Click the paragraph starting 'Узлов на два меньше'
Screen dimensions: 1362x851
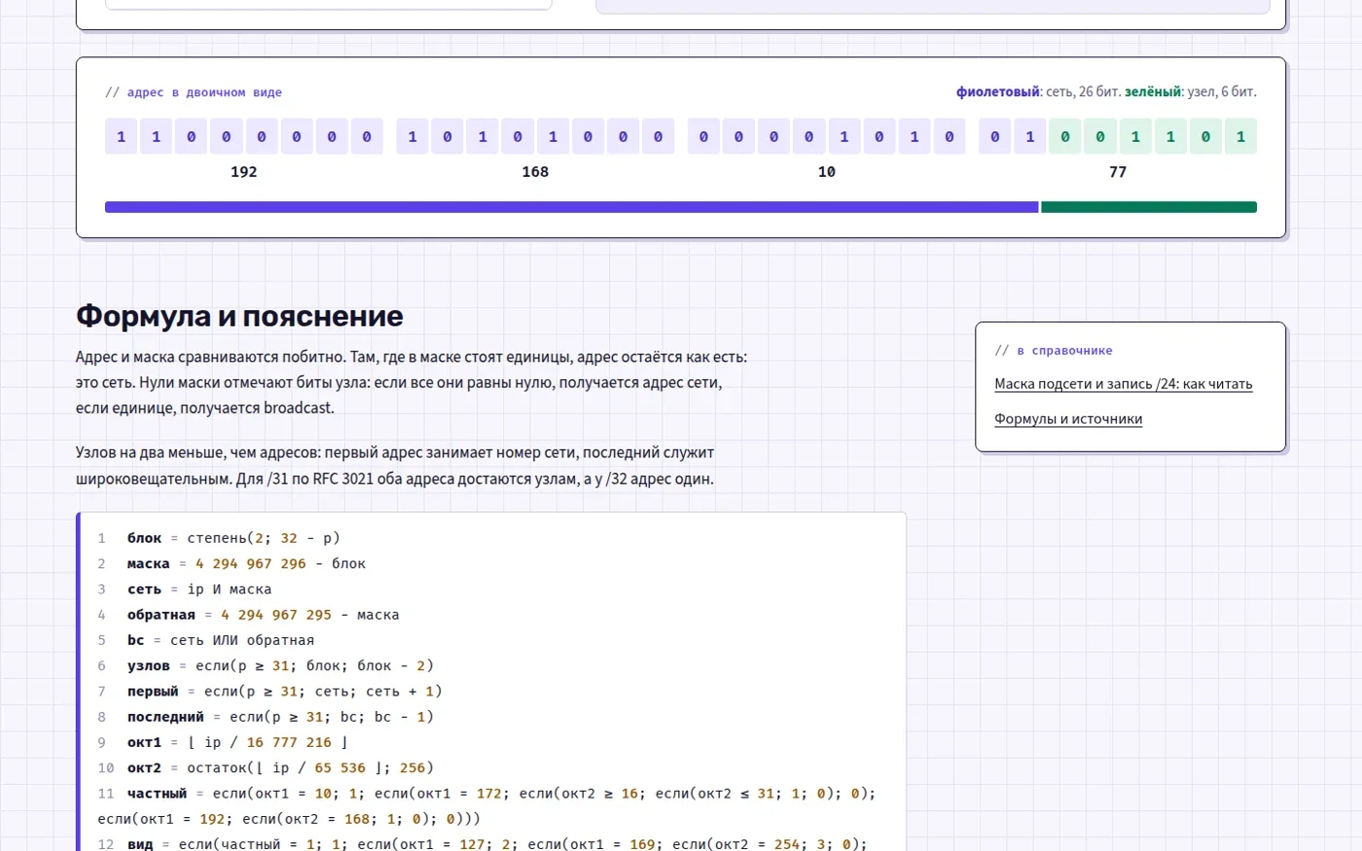(395, 466)
